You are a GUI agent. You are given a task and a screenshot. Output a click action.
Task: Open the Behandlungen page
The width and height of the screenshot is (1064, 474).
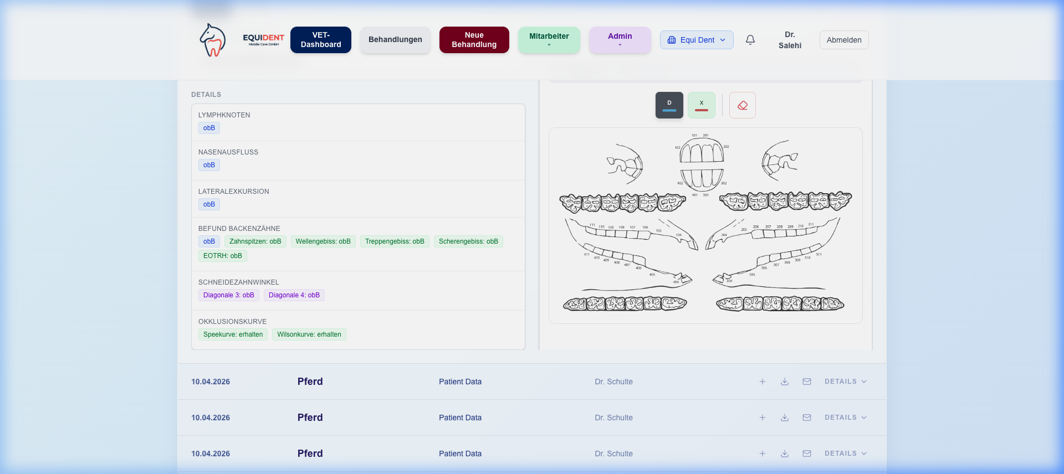pos(395,40)
